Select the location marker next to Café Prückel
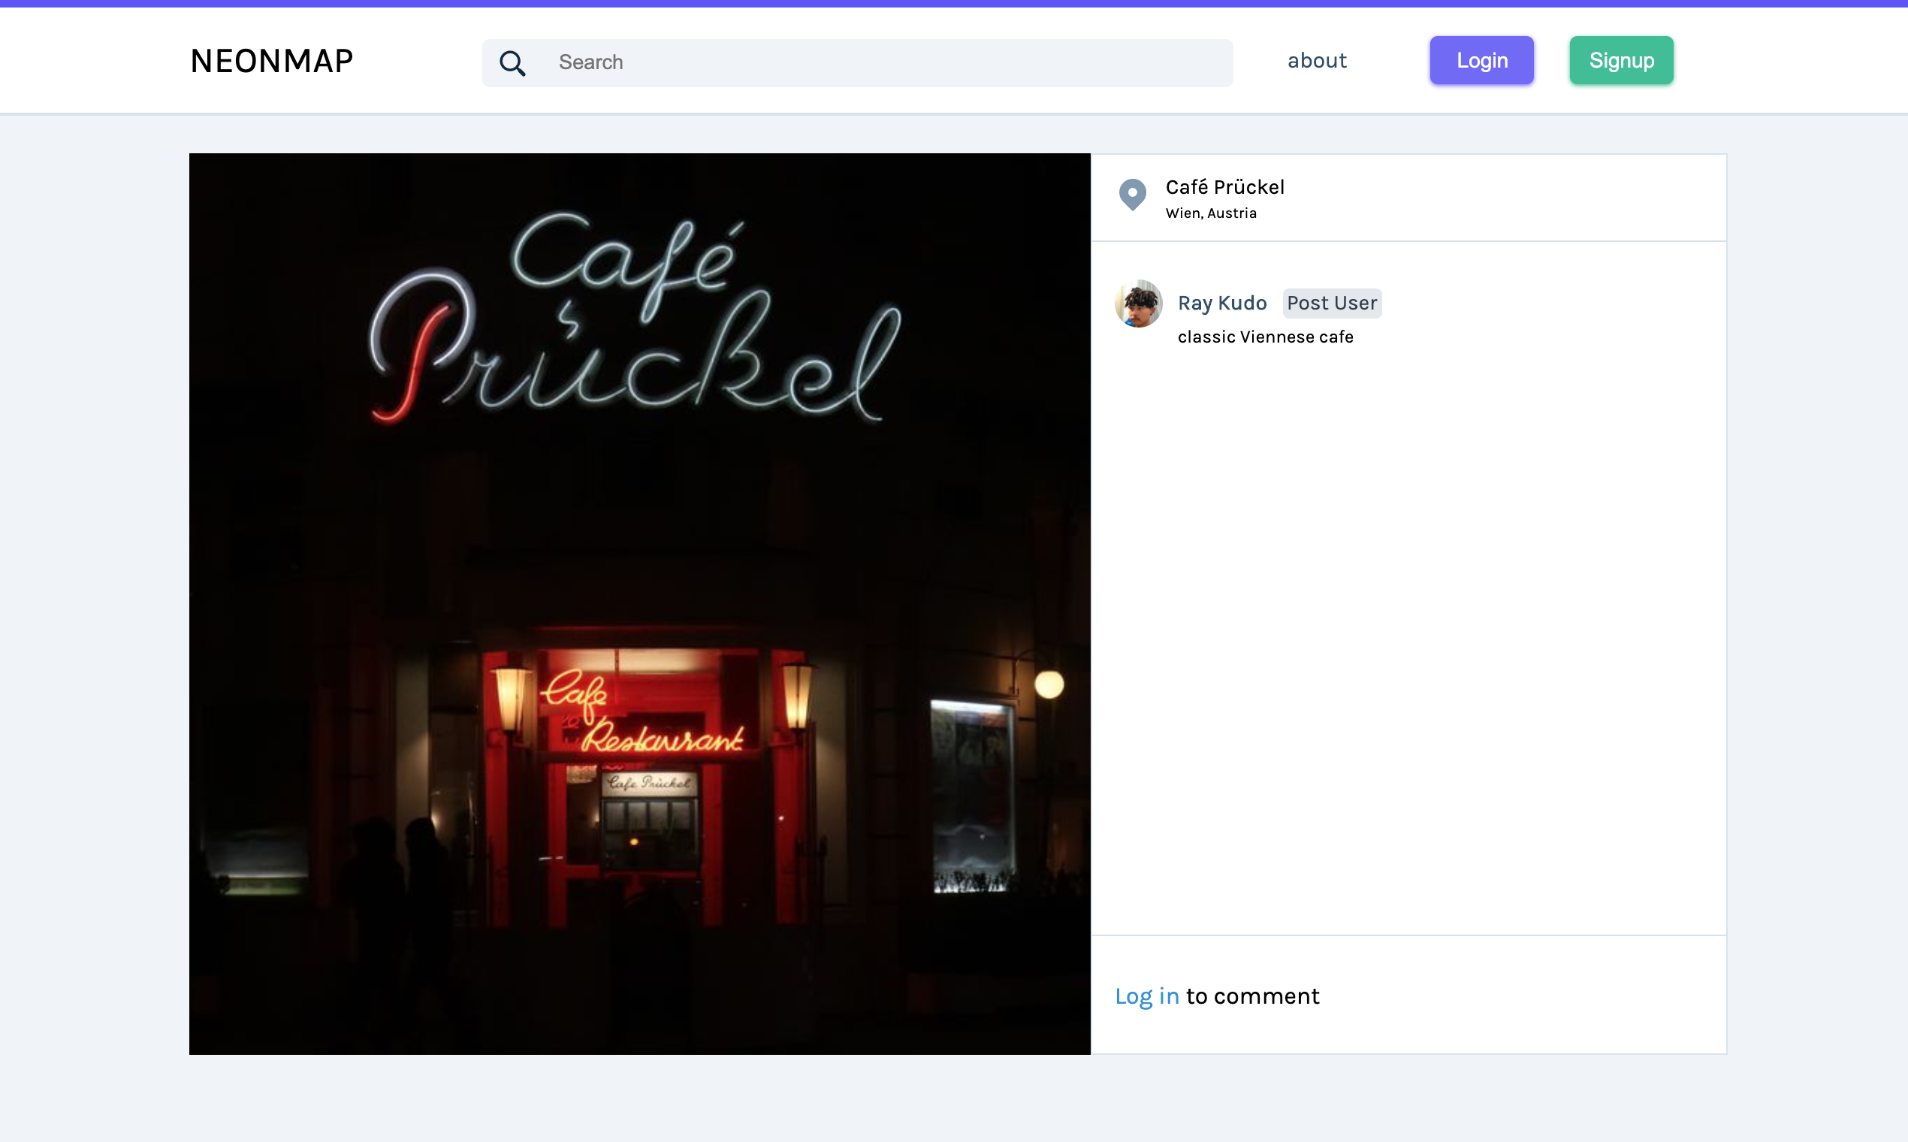Viewport: 1908px width, 1142px height. (1134, 195)
